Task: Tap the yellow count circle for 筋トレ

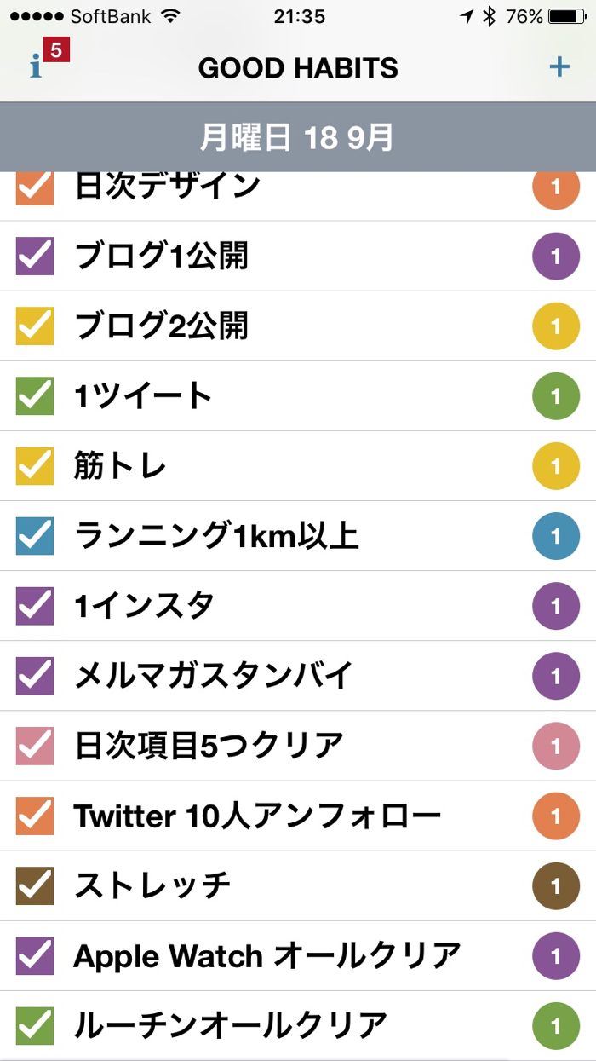Action: pyautogui.click(x=555, y=466)
